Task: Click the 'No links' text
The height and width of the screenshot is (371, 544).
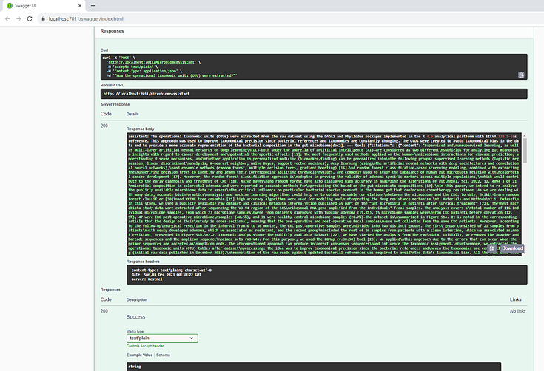Action: 517,311
